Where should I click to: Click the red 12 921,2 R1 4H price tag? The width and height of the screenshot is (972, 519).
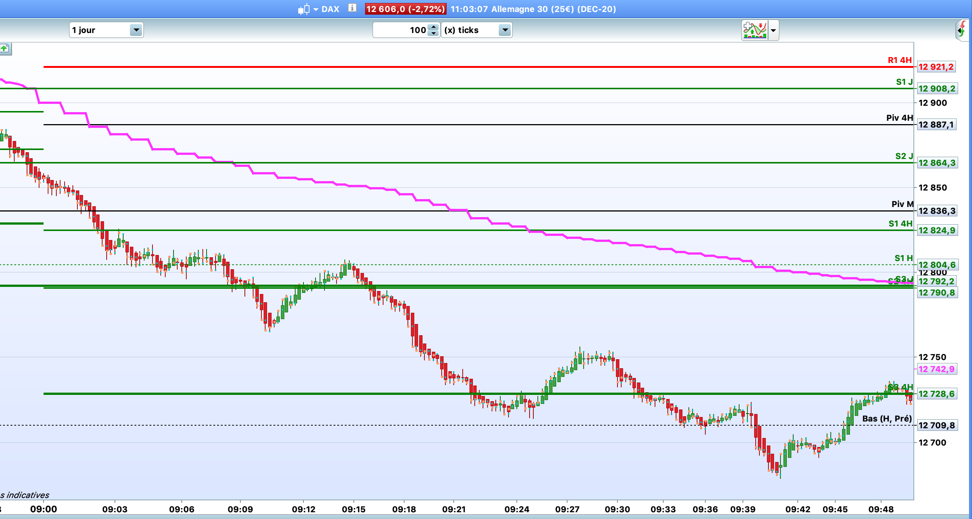click(x=936, y=67)
